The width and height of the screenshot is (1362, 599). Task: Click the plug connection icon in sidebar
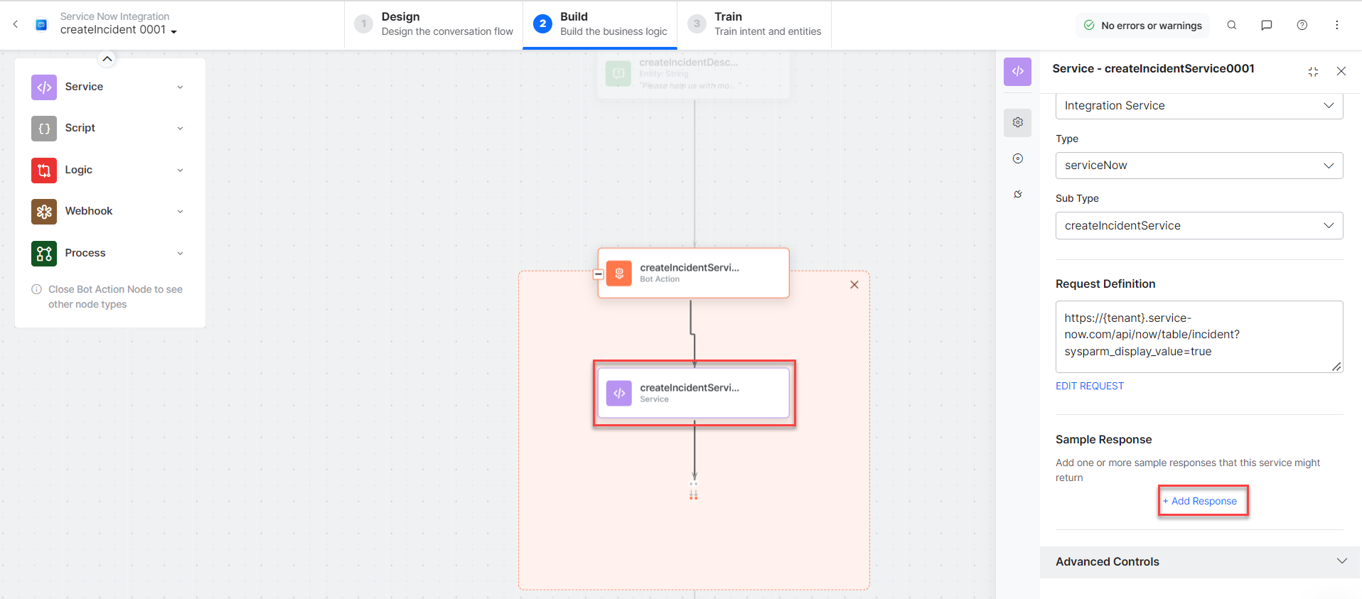point(1017,194)
